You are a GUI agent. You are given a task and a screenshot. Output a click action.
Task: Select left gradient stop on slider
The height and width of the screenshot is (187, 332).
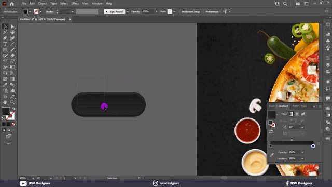tap(270, 146)
